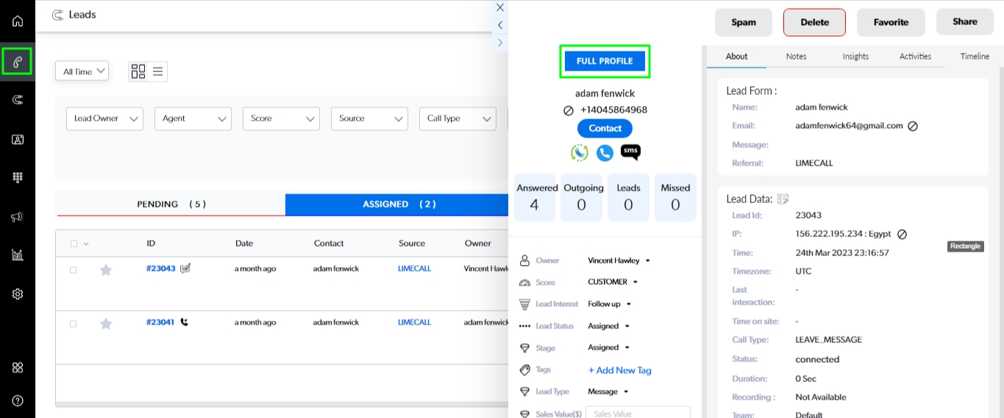Switch to the Notes tab
Image resolution: width=1004 pixels, height=418 pixels.
click(x=796, y=56)
